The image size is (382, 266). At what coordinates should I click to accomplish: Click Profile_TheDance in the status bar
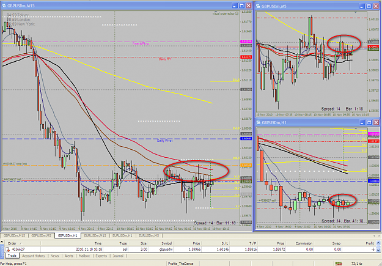pyautogui.click(x=182, y=264)
